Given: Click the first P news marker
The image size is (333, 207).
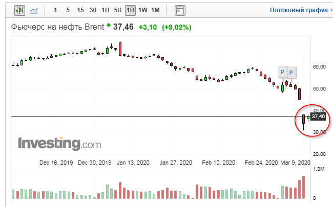Looking at the screenshot, I should click(282, 72).
